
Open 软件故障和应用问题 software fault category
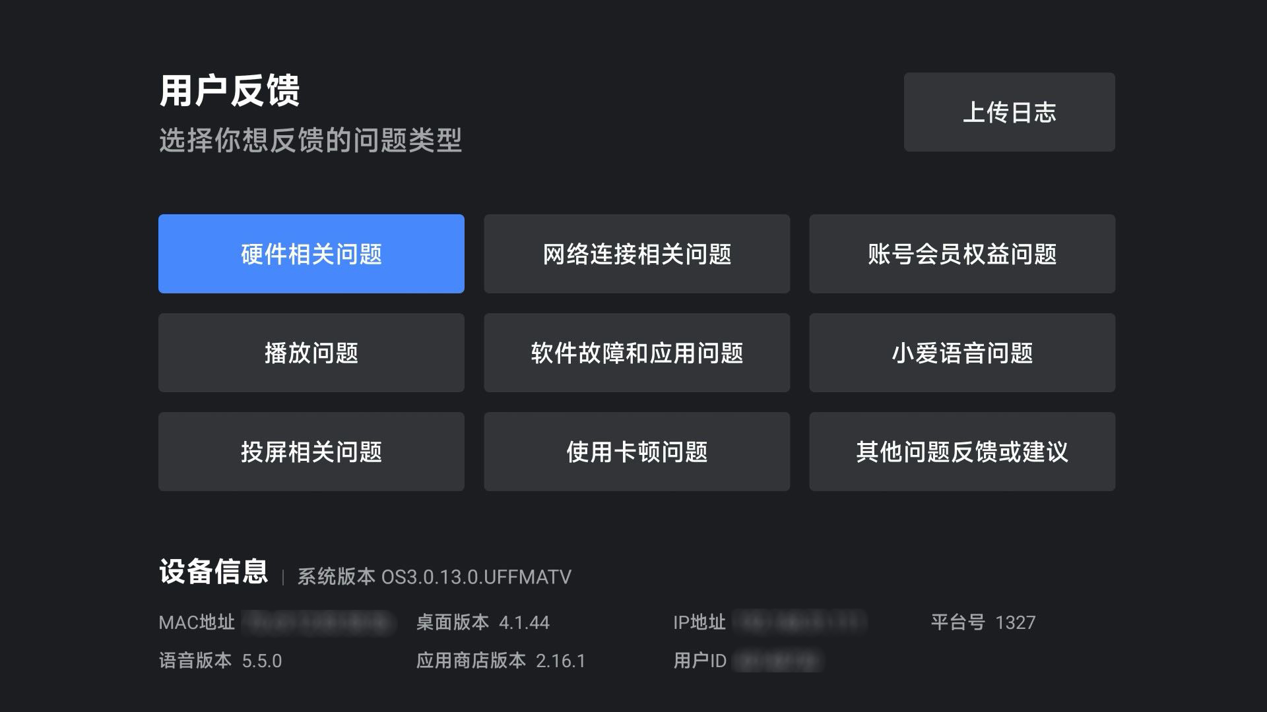pos(636,353)
